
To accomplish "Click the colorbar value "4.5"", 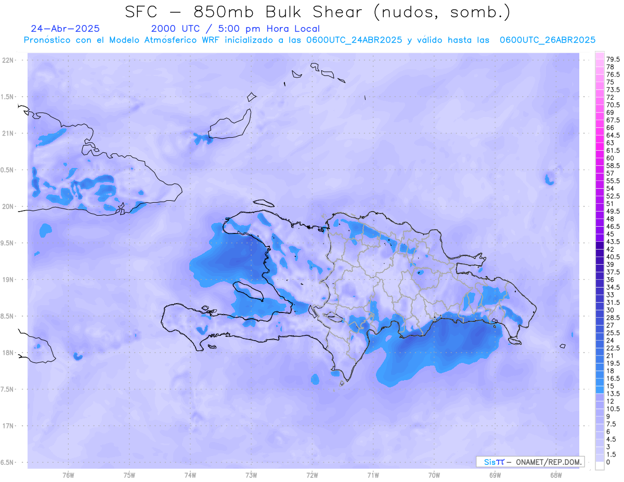I will [x=612, y=439].
